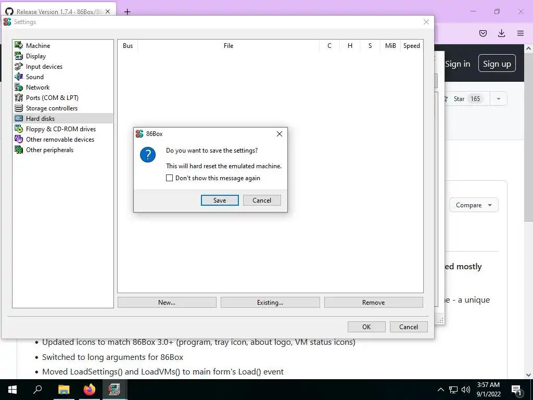Open Other peripherals icon

(x=19, y=149)
